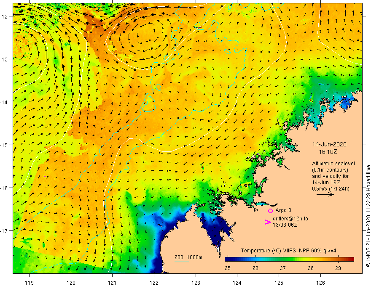Viewport: 371px width, 286px height.
Task: Click the '0.5m/s (1kt 24h)' text
Action: coord(331,189)
